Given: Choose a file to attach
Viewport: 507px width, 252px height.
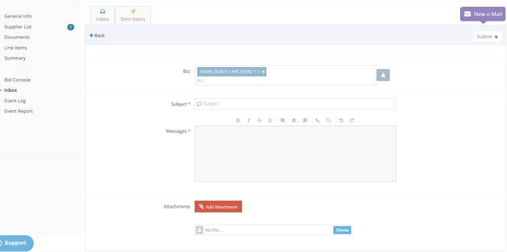Looking at the screenshot, I should [342, 230].
